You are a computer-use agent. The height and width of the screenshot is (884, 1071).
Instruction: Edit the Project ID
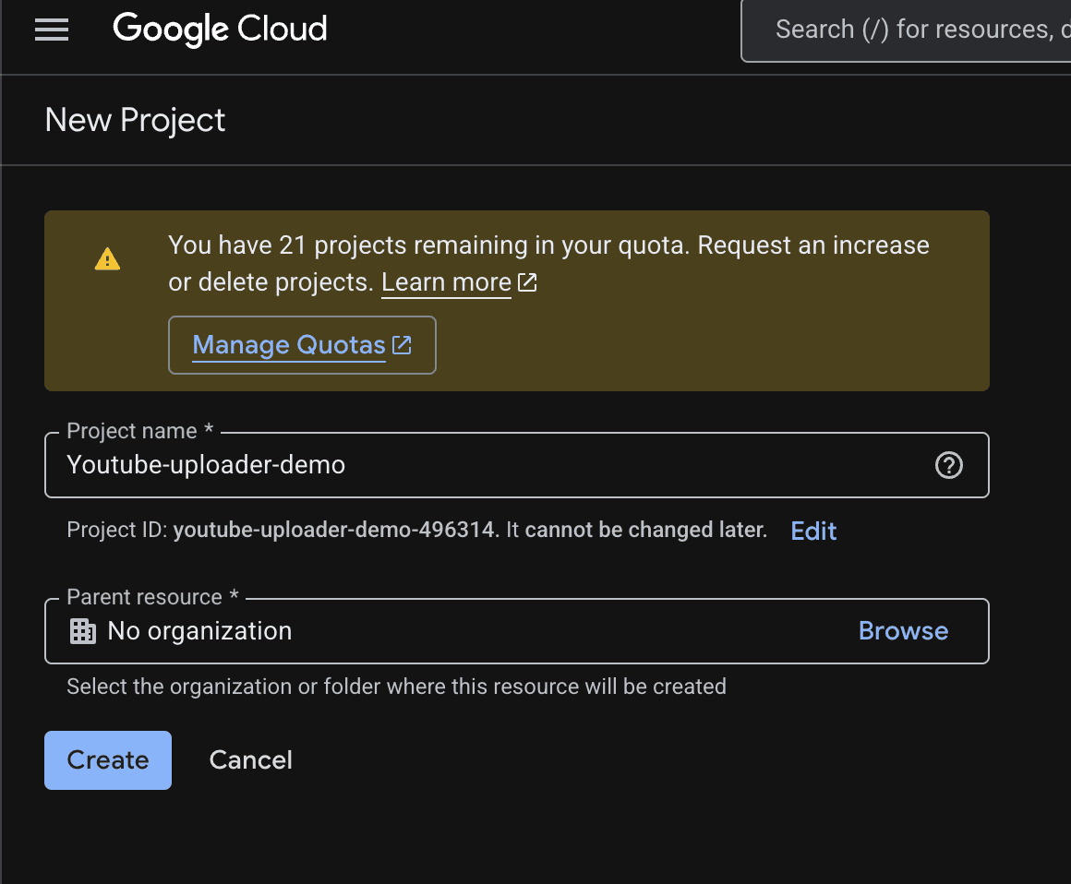tap(812, 531)
